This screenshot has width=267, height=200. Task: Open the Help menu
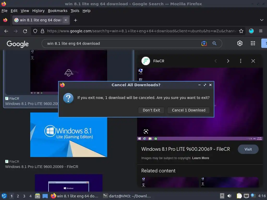click(87, 11)
